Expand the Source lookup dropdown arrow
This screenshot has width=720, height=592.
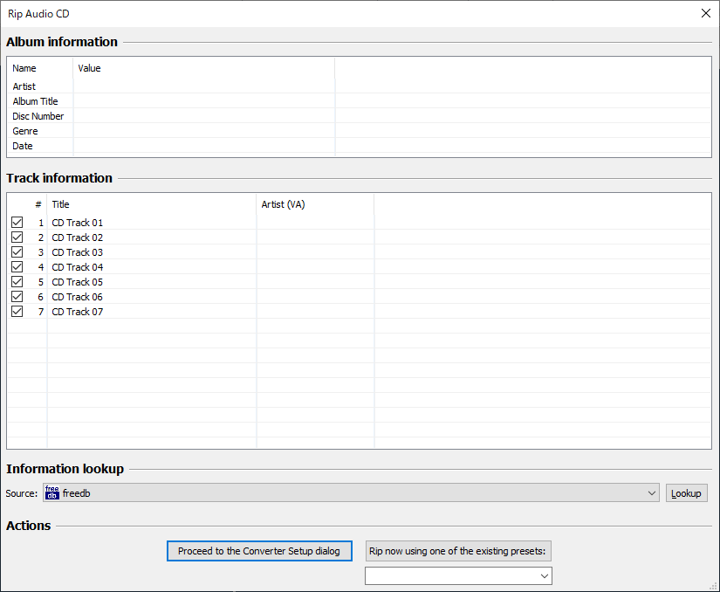[652, 493]
